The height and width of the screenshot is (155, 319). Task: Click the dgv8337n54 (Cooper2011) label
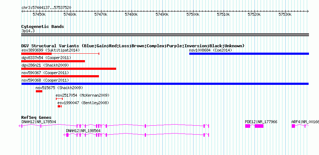(46, 58)
